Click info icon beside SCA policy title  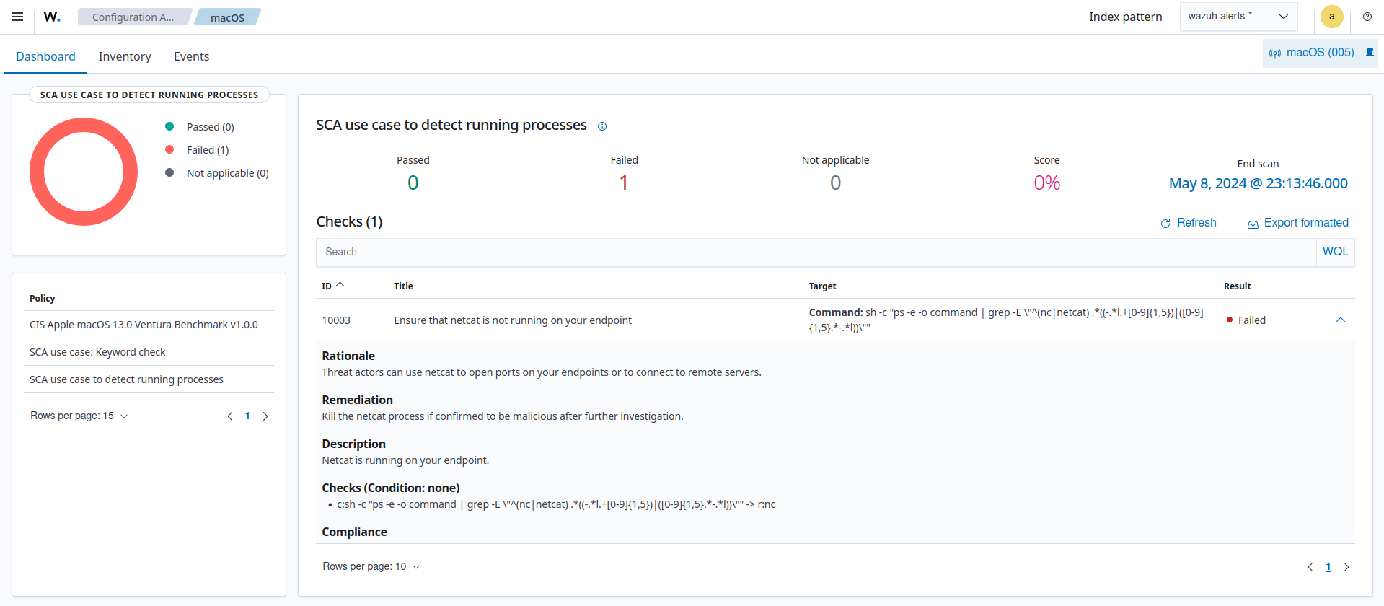[x=602, y=126]
